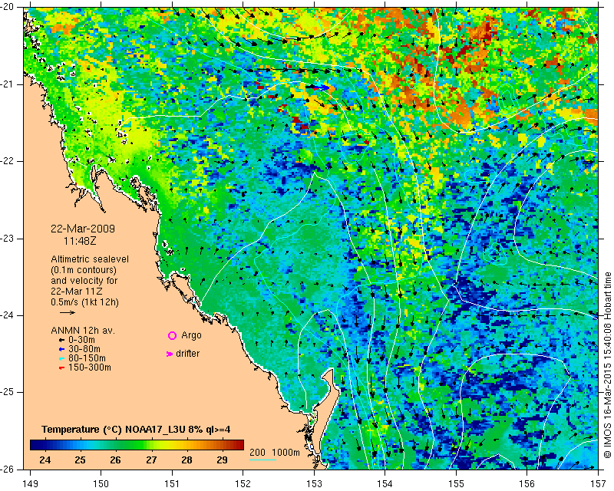The height and width of the screenshot is (491, 614).
Task: Click the colorbar value '28'
Action: pos(187,460)
